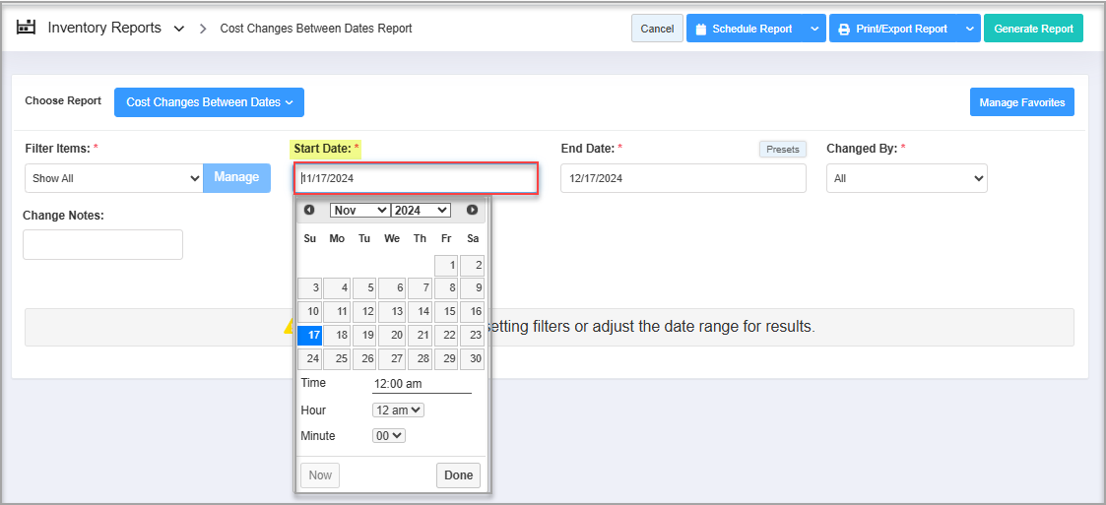The width and height of the screenshot is (1106, 505).
Task: Select November 25 in the calendar
Action: click(x=337, y=359)
